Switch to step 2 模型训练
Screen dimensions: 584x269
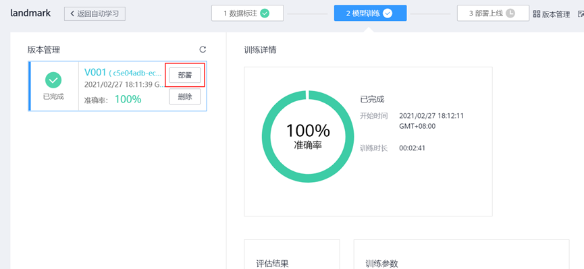point(370,13)
